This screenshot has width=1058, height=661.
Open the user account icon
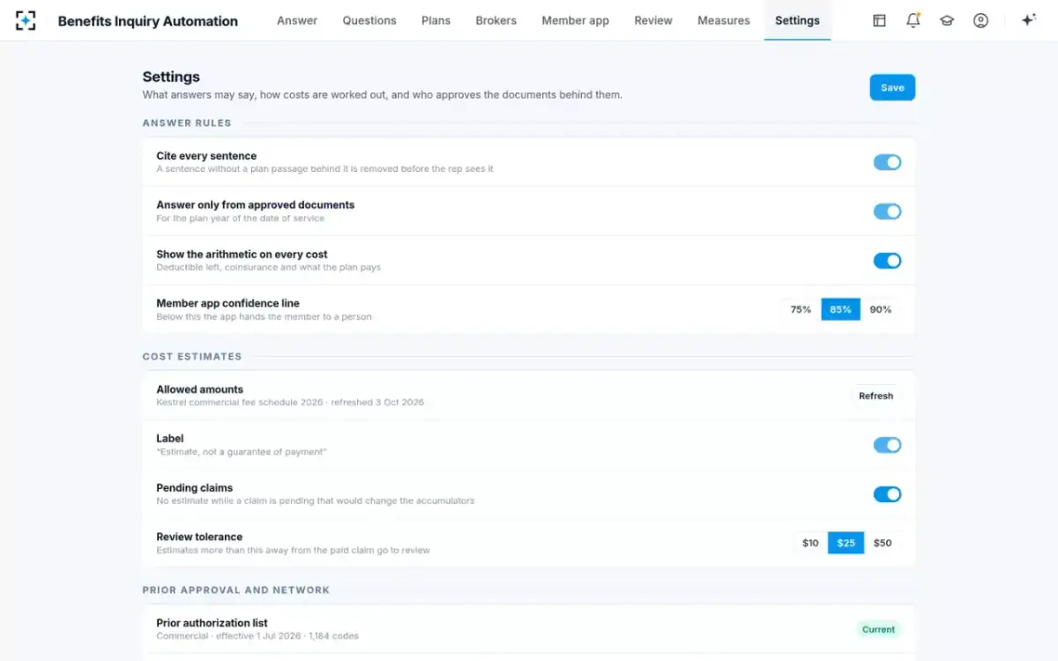(980, 20)
